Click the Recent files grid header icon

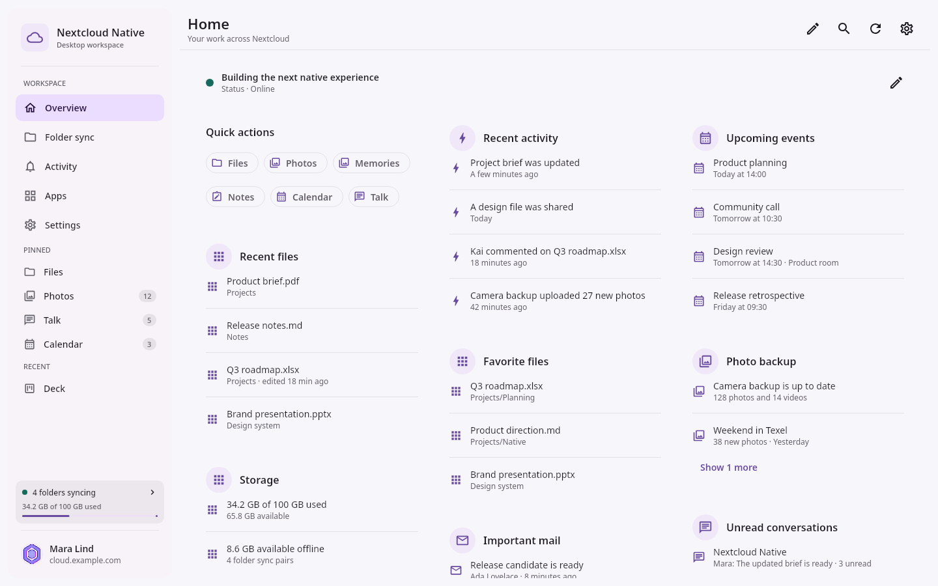[219, 257]
